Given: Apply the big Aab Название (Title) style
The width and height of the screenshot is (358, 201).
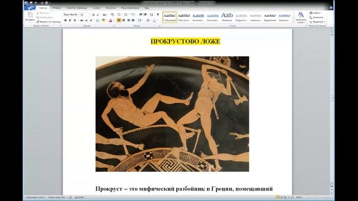Looking at the screenshot, I should click(x=227, y=17).
